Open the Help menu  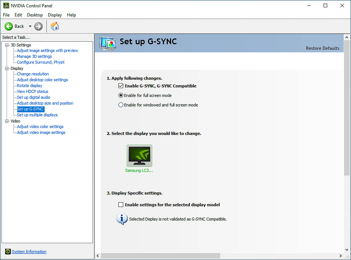(x=71, y=15)
